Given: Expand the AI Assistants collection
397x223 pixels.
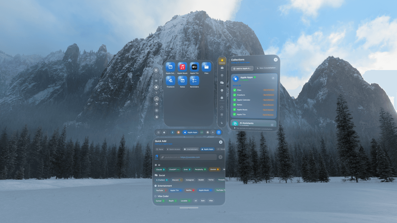Looking at the screenshot, I should click(272, 125).
